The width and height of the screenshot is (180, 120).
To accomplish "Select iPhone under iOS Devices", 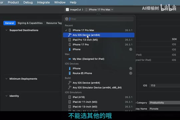I will point(99,68).
